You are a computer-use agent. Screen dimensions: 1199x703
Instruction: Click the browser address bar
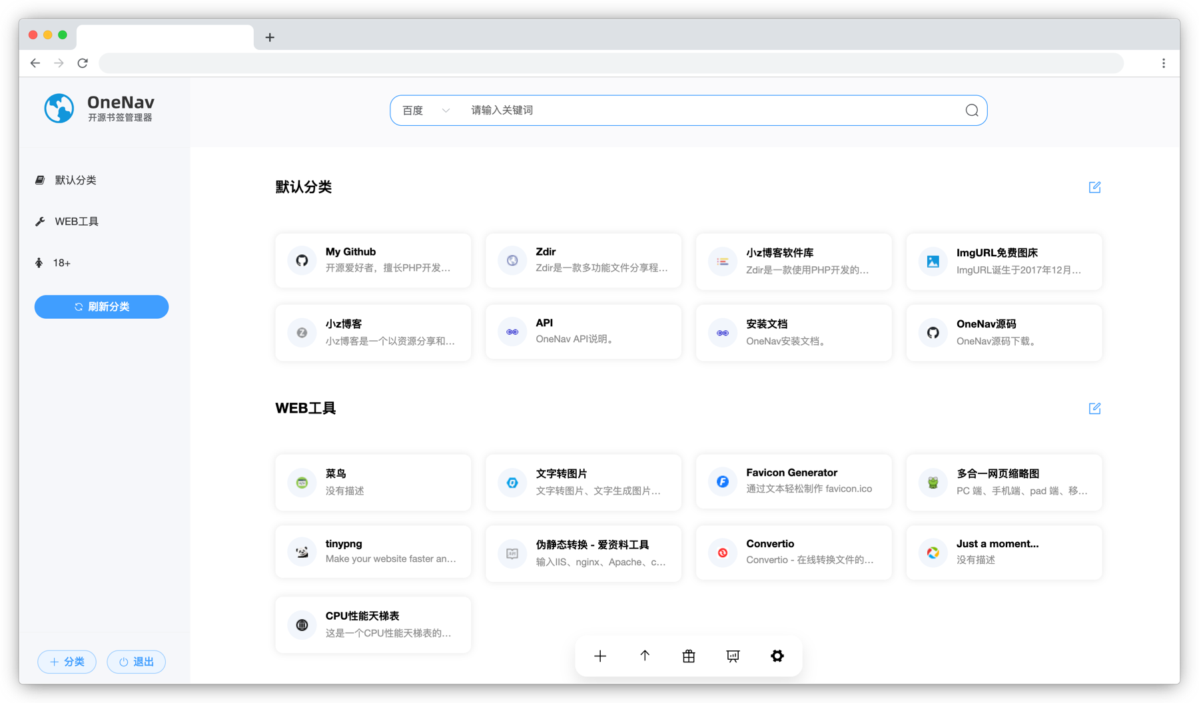(611, 63)
